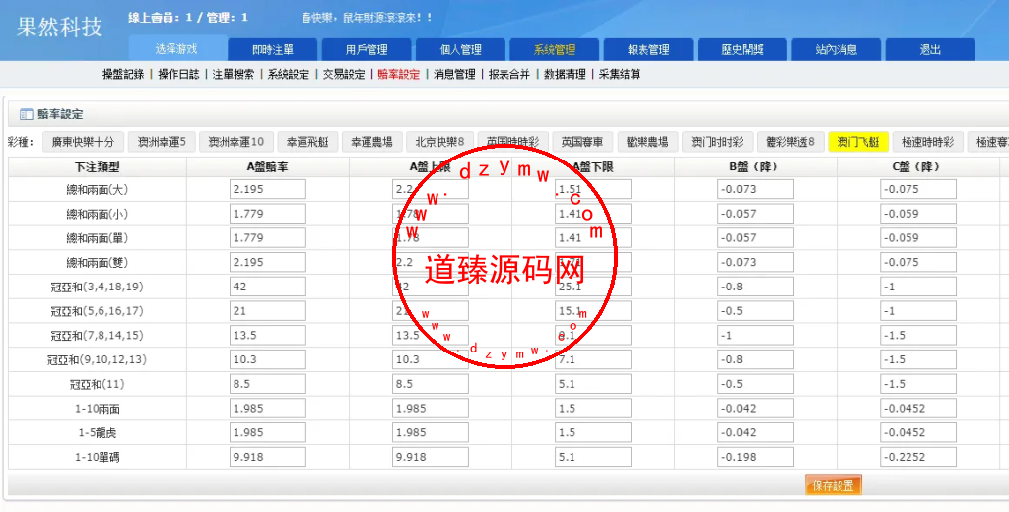The image size is (1009, 512).
Task: Select lottery type 英国賽車
Action: 582,142
